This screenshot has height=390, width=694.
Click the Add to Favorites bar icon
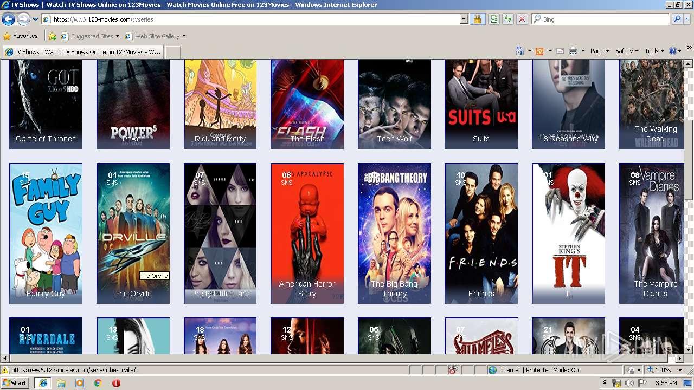[x=52, y=36]
